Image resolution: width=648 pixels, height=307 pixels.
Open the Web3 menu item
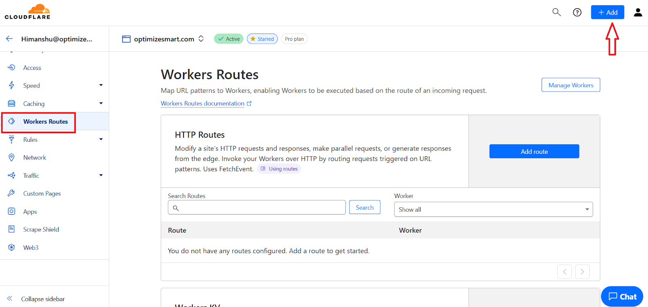pyautogui.click(x=31, y=248)
